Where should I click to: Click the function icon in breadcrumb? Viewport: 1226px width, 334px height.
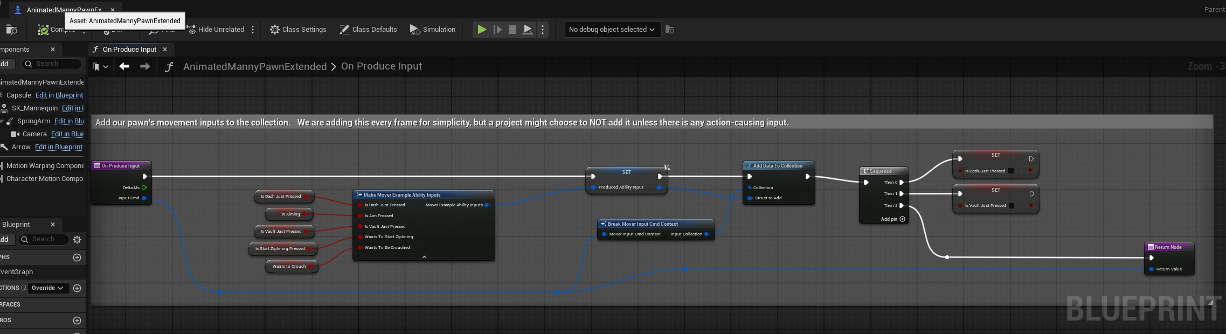pyautogui.click(x=169, y=67)
